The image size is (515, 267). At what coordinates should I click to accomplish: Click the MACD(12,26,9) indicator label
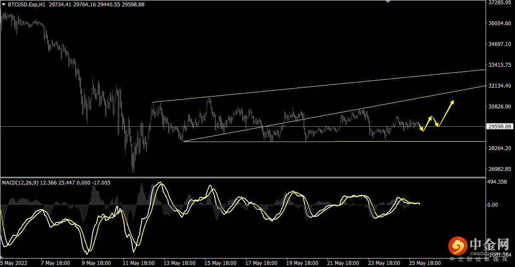coord(20,183)
